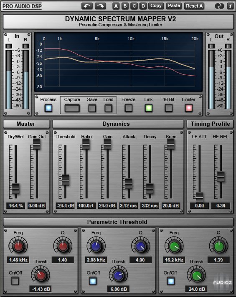
Task: Toggle red band On/Off switch
Action: tap(15, 281)
